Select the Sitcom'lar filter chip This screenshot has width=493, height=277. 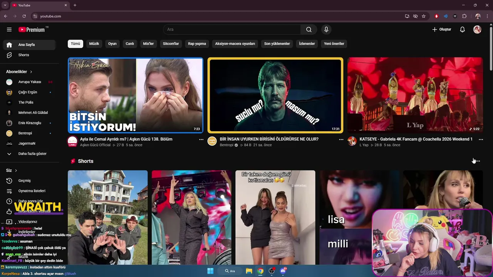pos(171,44)
